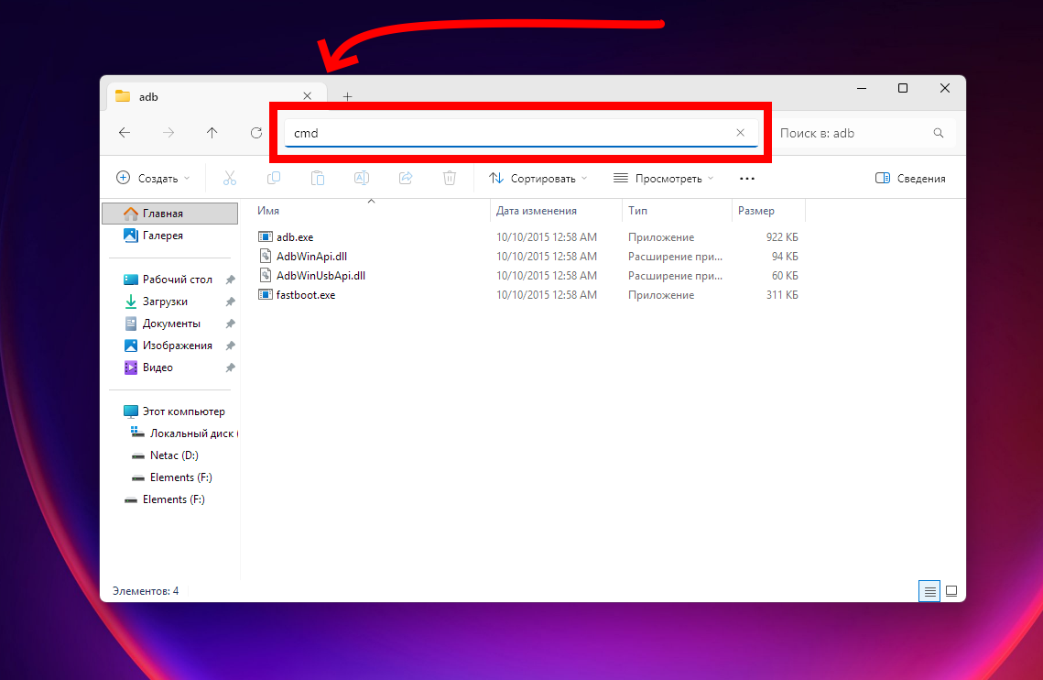Open the Создать dropdown
Image resolution: width=1043 pixels, height=680 pixels.
(x=154, y=179)
